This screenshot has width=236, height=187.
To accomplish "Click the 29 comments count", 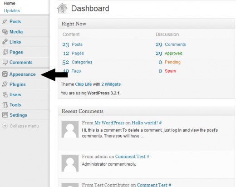I will point(159,44).
